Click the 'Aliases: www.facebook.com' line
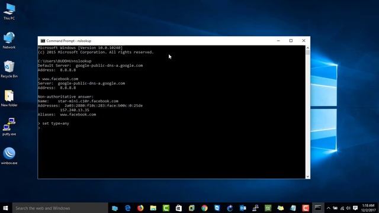379x213 pixels. tap(67, 114)
